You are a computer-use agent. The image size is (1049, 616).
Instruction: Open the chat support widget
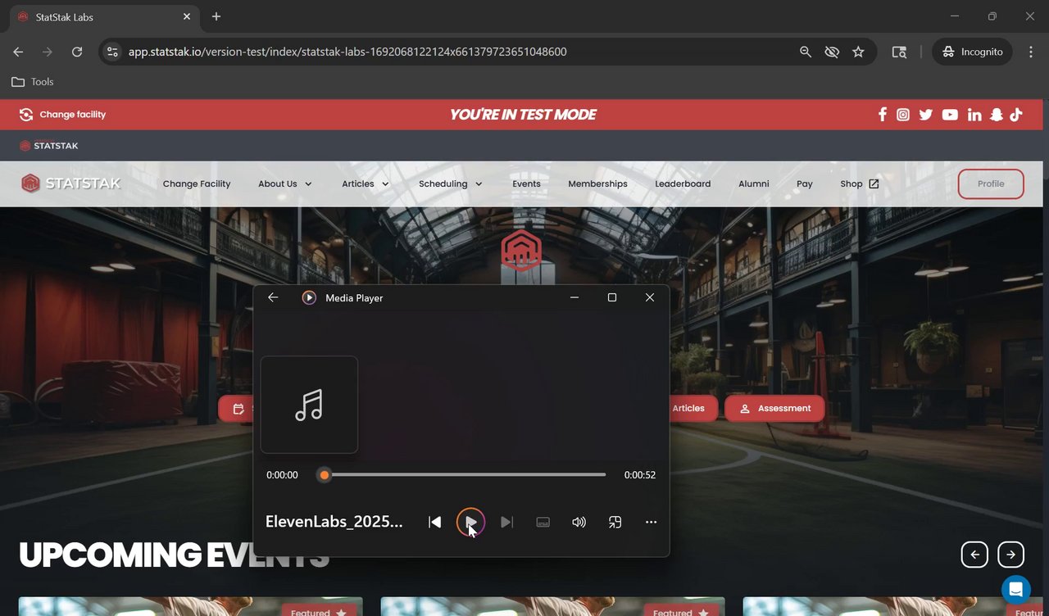1016,589
